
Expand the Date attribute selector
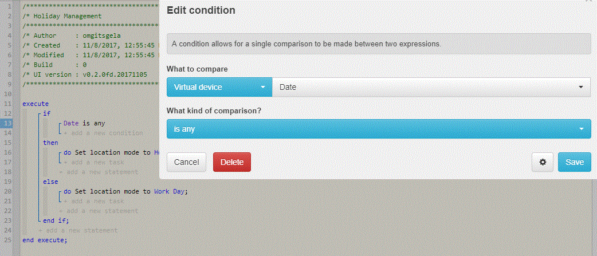[431, 87]
